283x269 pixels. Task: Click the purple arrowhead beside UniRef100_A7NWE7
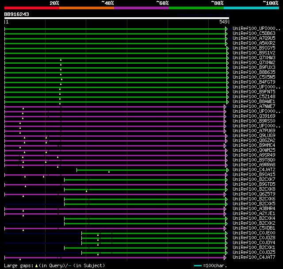[x=225, y=106]
